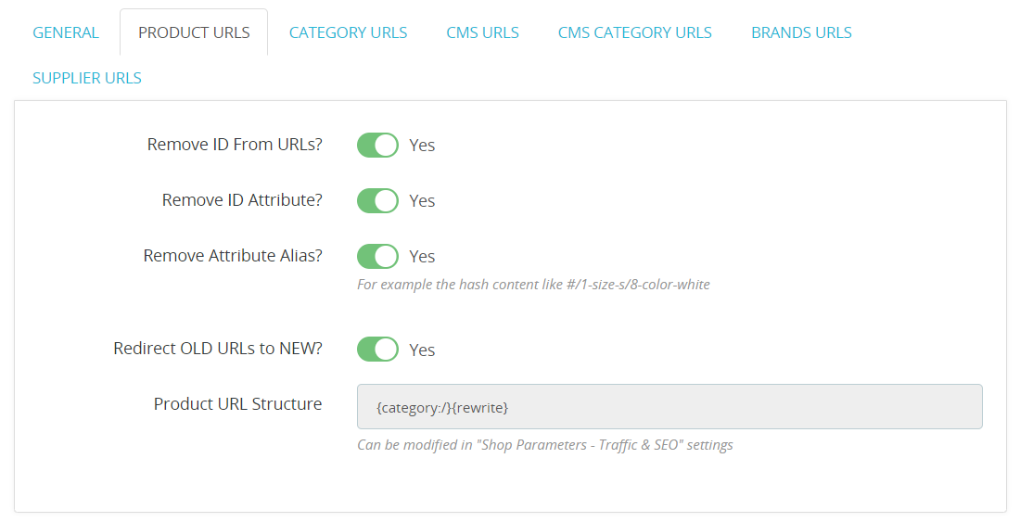Go to the CMS URLs tab
The image size is (1020, 522).
tap(483, 32)
